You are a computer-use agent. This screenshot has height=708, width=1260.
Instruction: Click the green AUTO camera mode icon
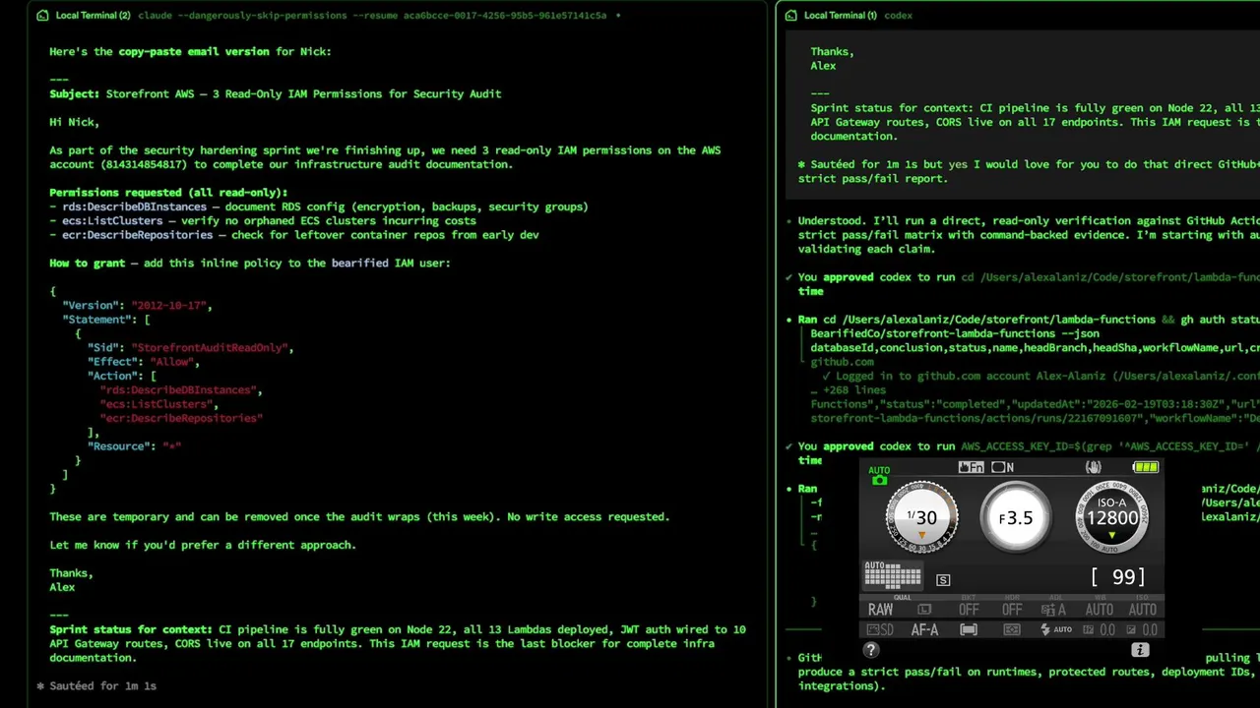(879, 475)
